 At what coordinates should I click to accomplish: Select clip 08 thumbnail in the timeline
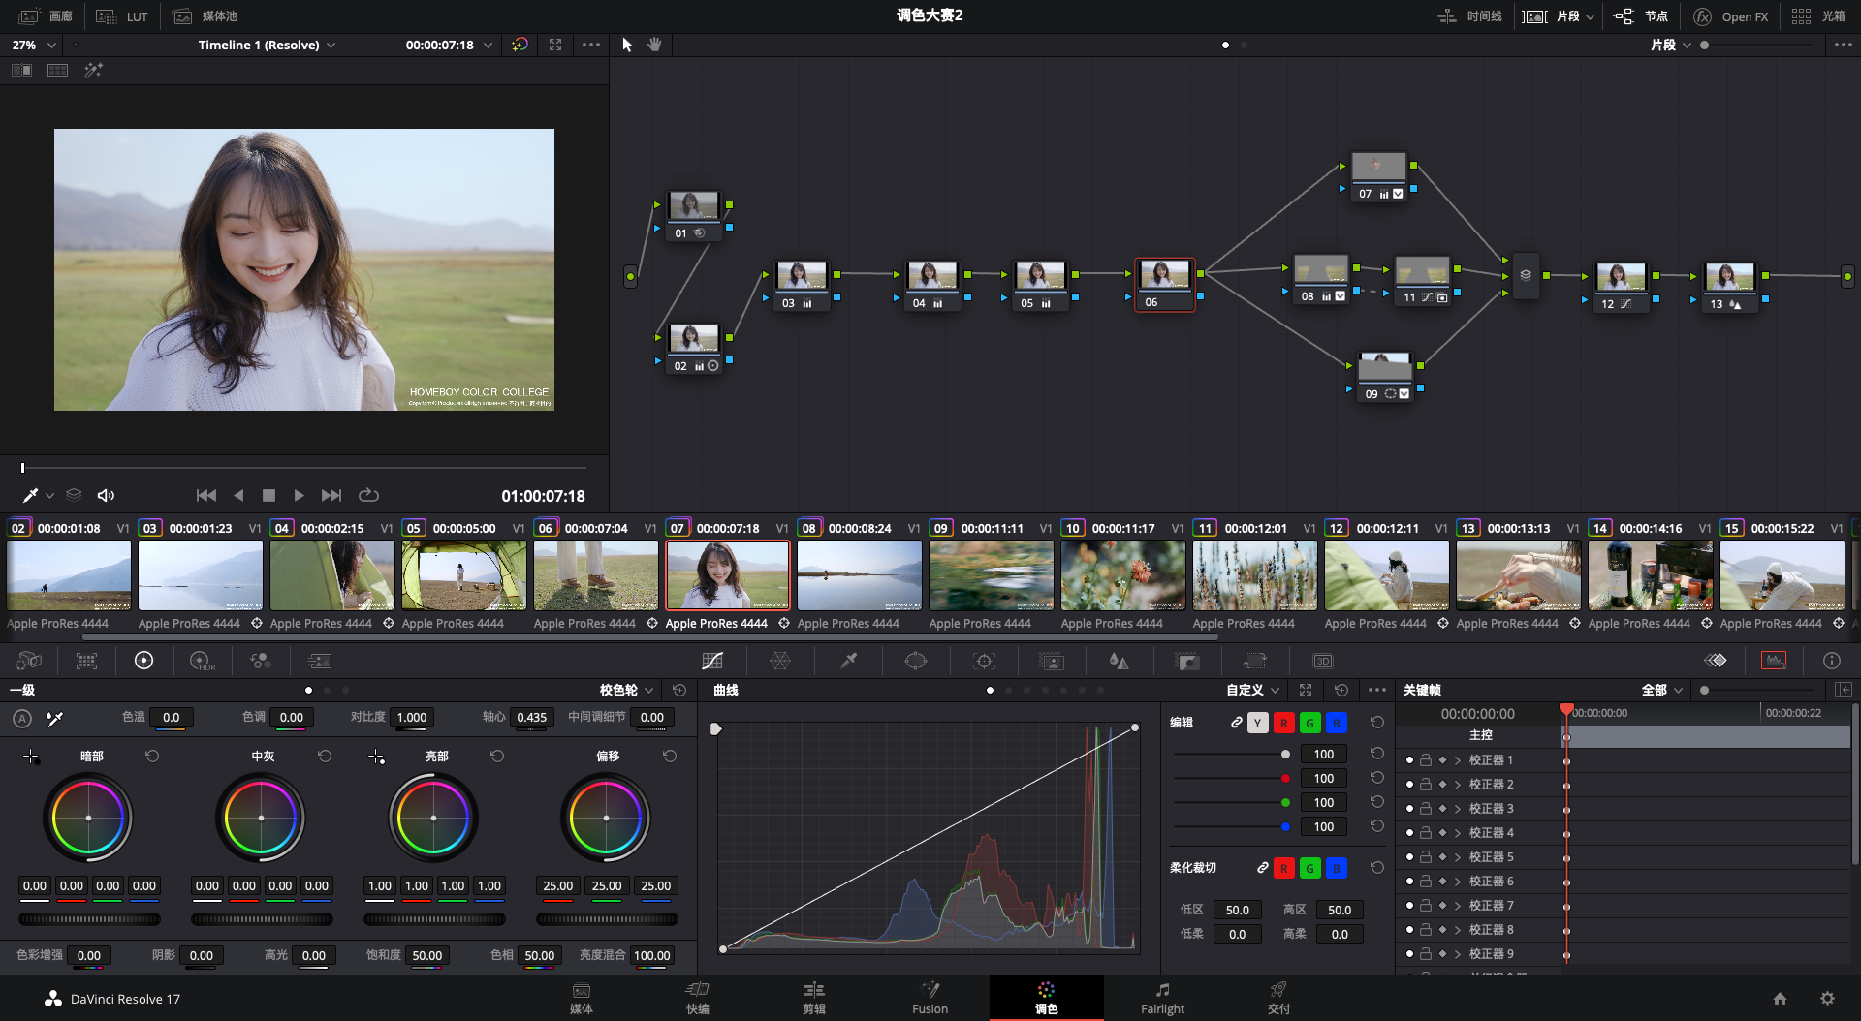(859, 575)
